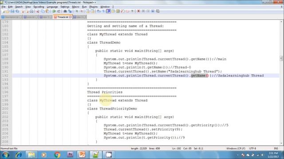Click the 'Windows (CR LF)' status entry
This screenshot has height=159, width=284.
coord(236,148)
